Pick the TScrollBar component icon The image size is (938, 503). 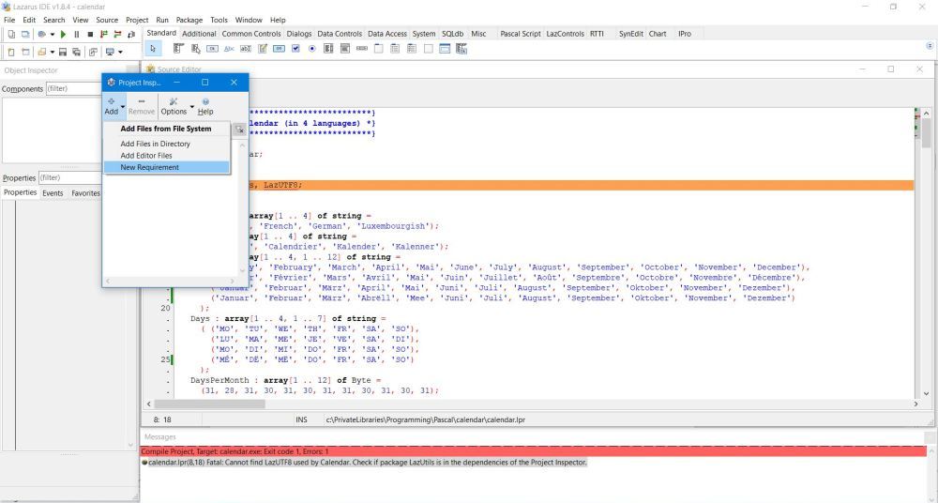tap(362, 49)
